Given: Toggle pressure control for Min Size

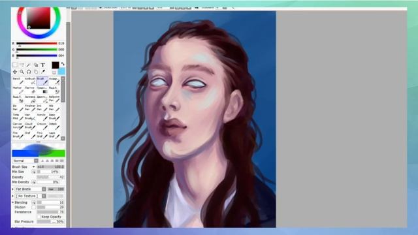Looking at the screenshot, I should coord(33,172).
